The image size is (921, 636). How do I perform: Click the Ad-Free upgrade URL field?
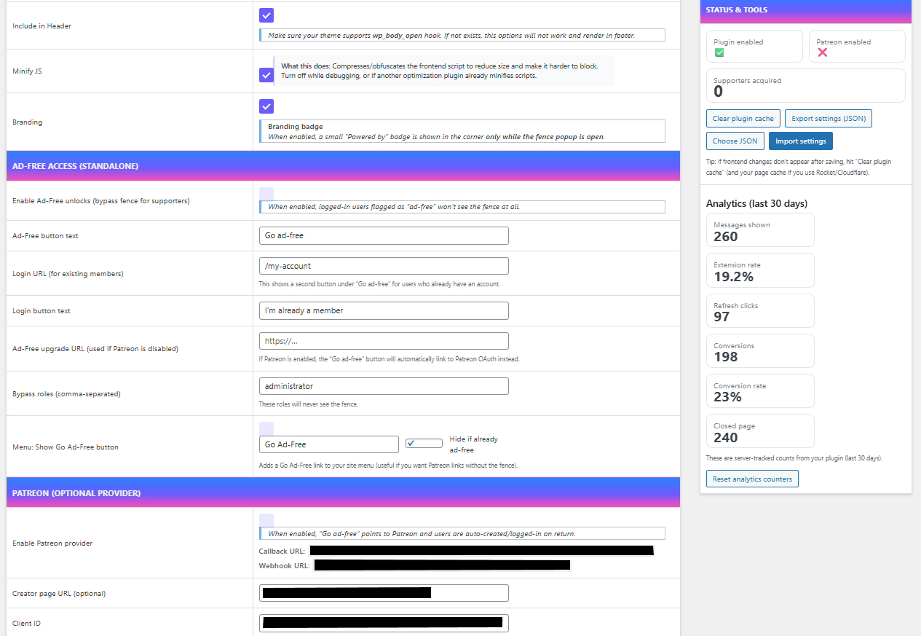tap(384, 340)
